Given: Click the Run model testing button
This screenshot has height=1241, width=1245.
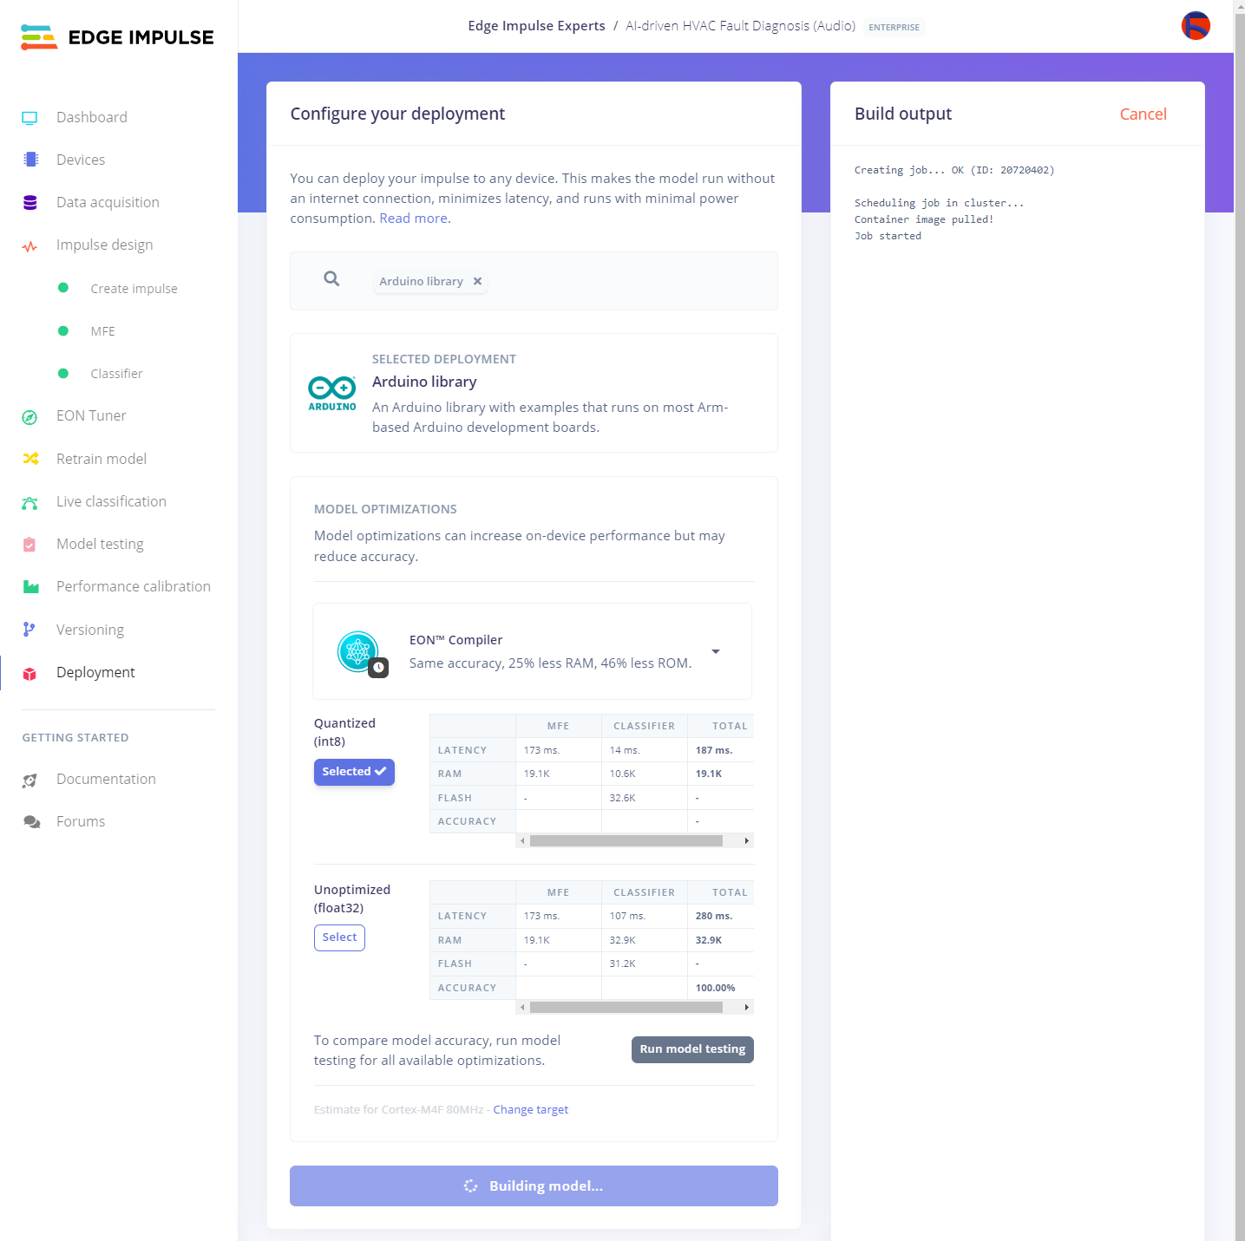Looking at the screenshot, I should click(692, 1049).
